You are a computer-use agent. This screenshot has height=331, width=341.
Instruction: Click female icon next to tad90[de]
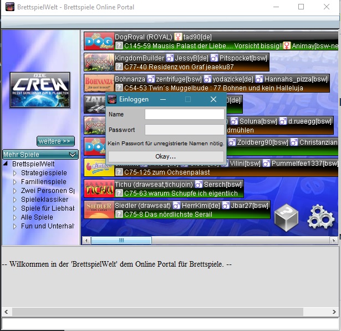(178, 37)
